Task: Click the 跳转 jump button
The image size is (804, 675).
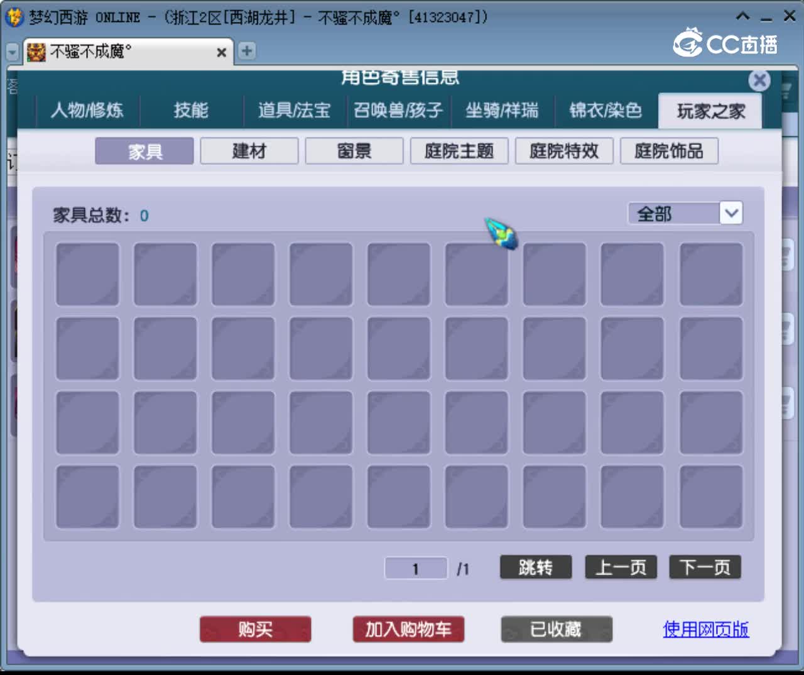Action: pos(536,568)
